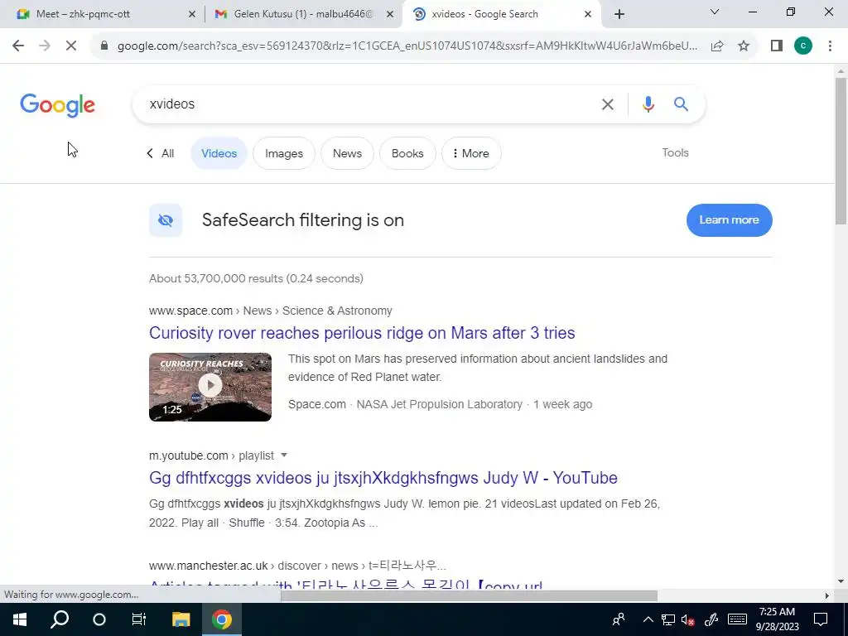
Task: Click the network status tray icon
Action: [x=668, y=619]
